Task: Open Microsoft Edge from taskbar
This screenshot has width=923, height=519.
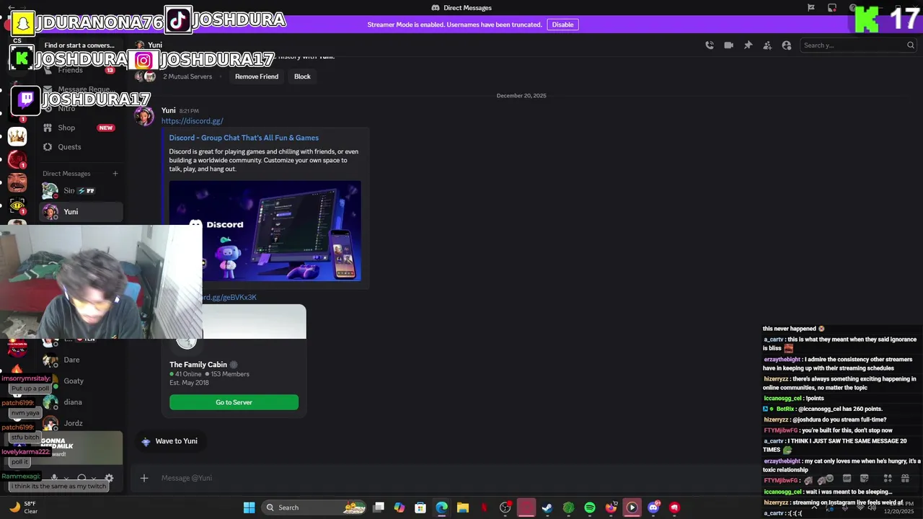Action: [442, 507]
